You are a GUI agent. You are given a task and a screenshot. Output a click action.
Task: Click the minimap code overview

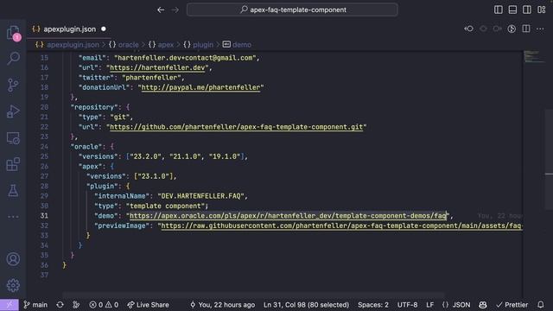point(533,57)
